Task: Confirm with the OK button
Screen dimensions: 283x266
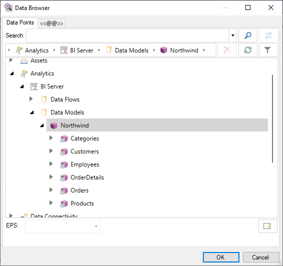Action: [x=221, y=257]
